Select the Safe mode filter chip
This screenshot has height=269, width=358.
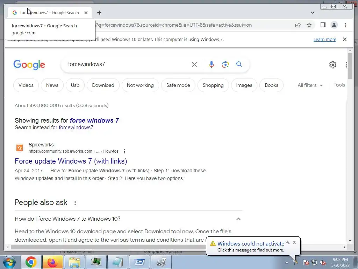pos(178,85)
